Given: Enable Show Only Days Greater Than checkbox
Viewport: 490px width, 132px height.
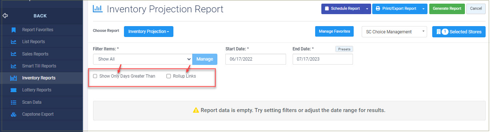Looking at the screenshot, I should [x=95, y=76].
